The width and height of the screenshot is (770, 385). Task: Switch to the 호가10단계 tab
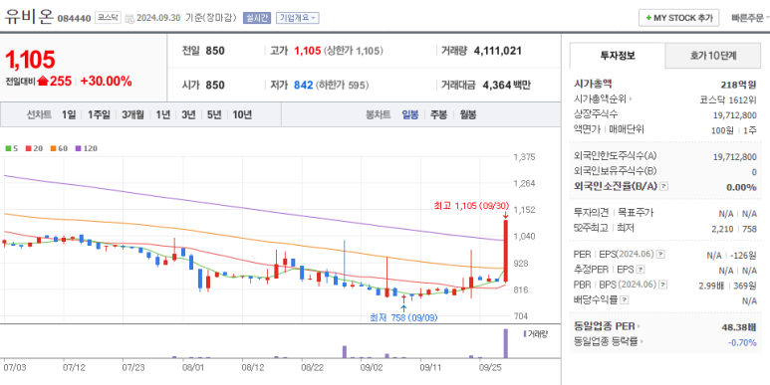pyautogui.click(x=713, y=56)
